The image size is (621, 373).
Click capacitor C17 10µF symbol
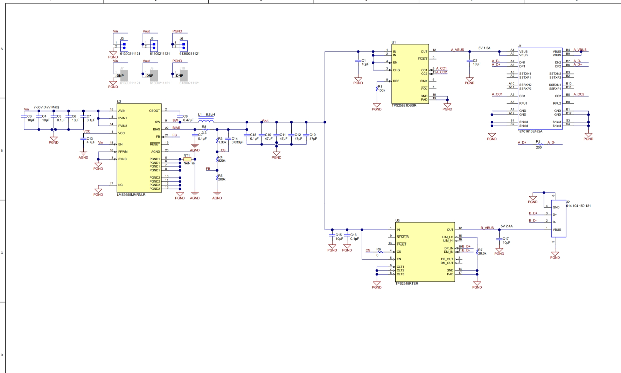(500, 239)
